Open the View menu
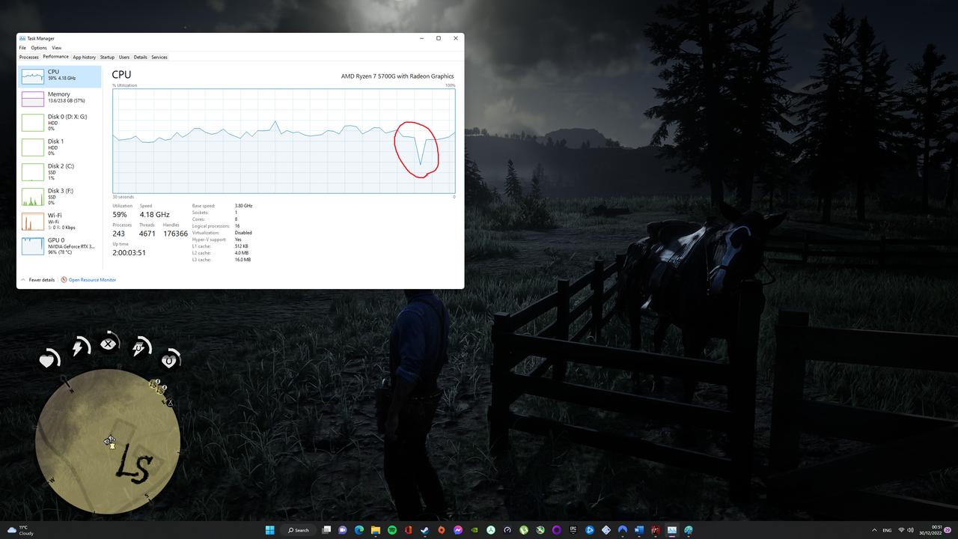958x539 pixels. coord(57,48)
